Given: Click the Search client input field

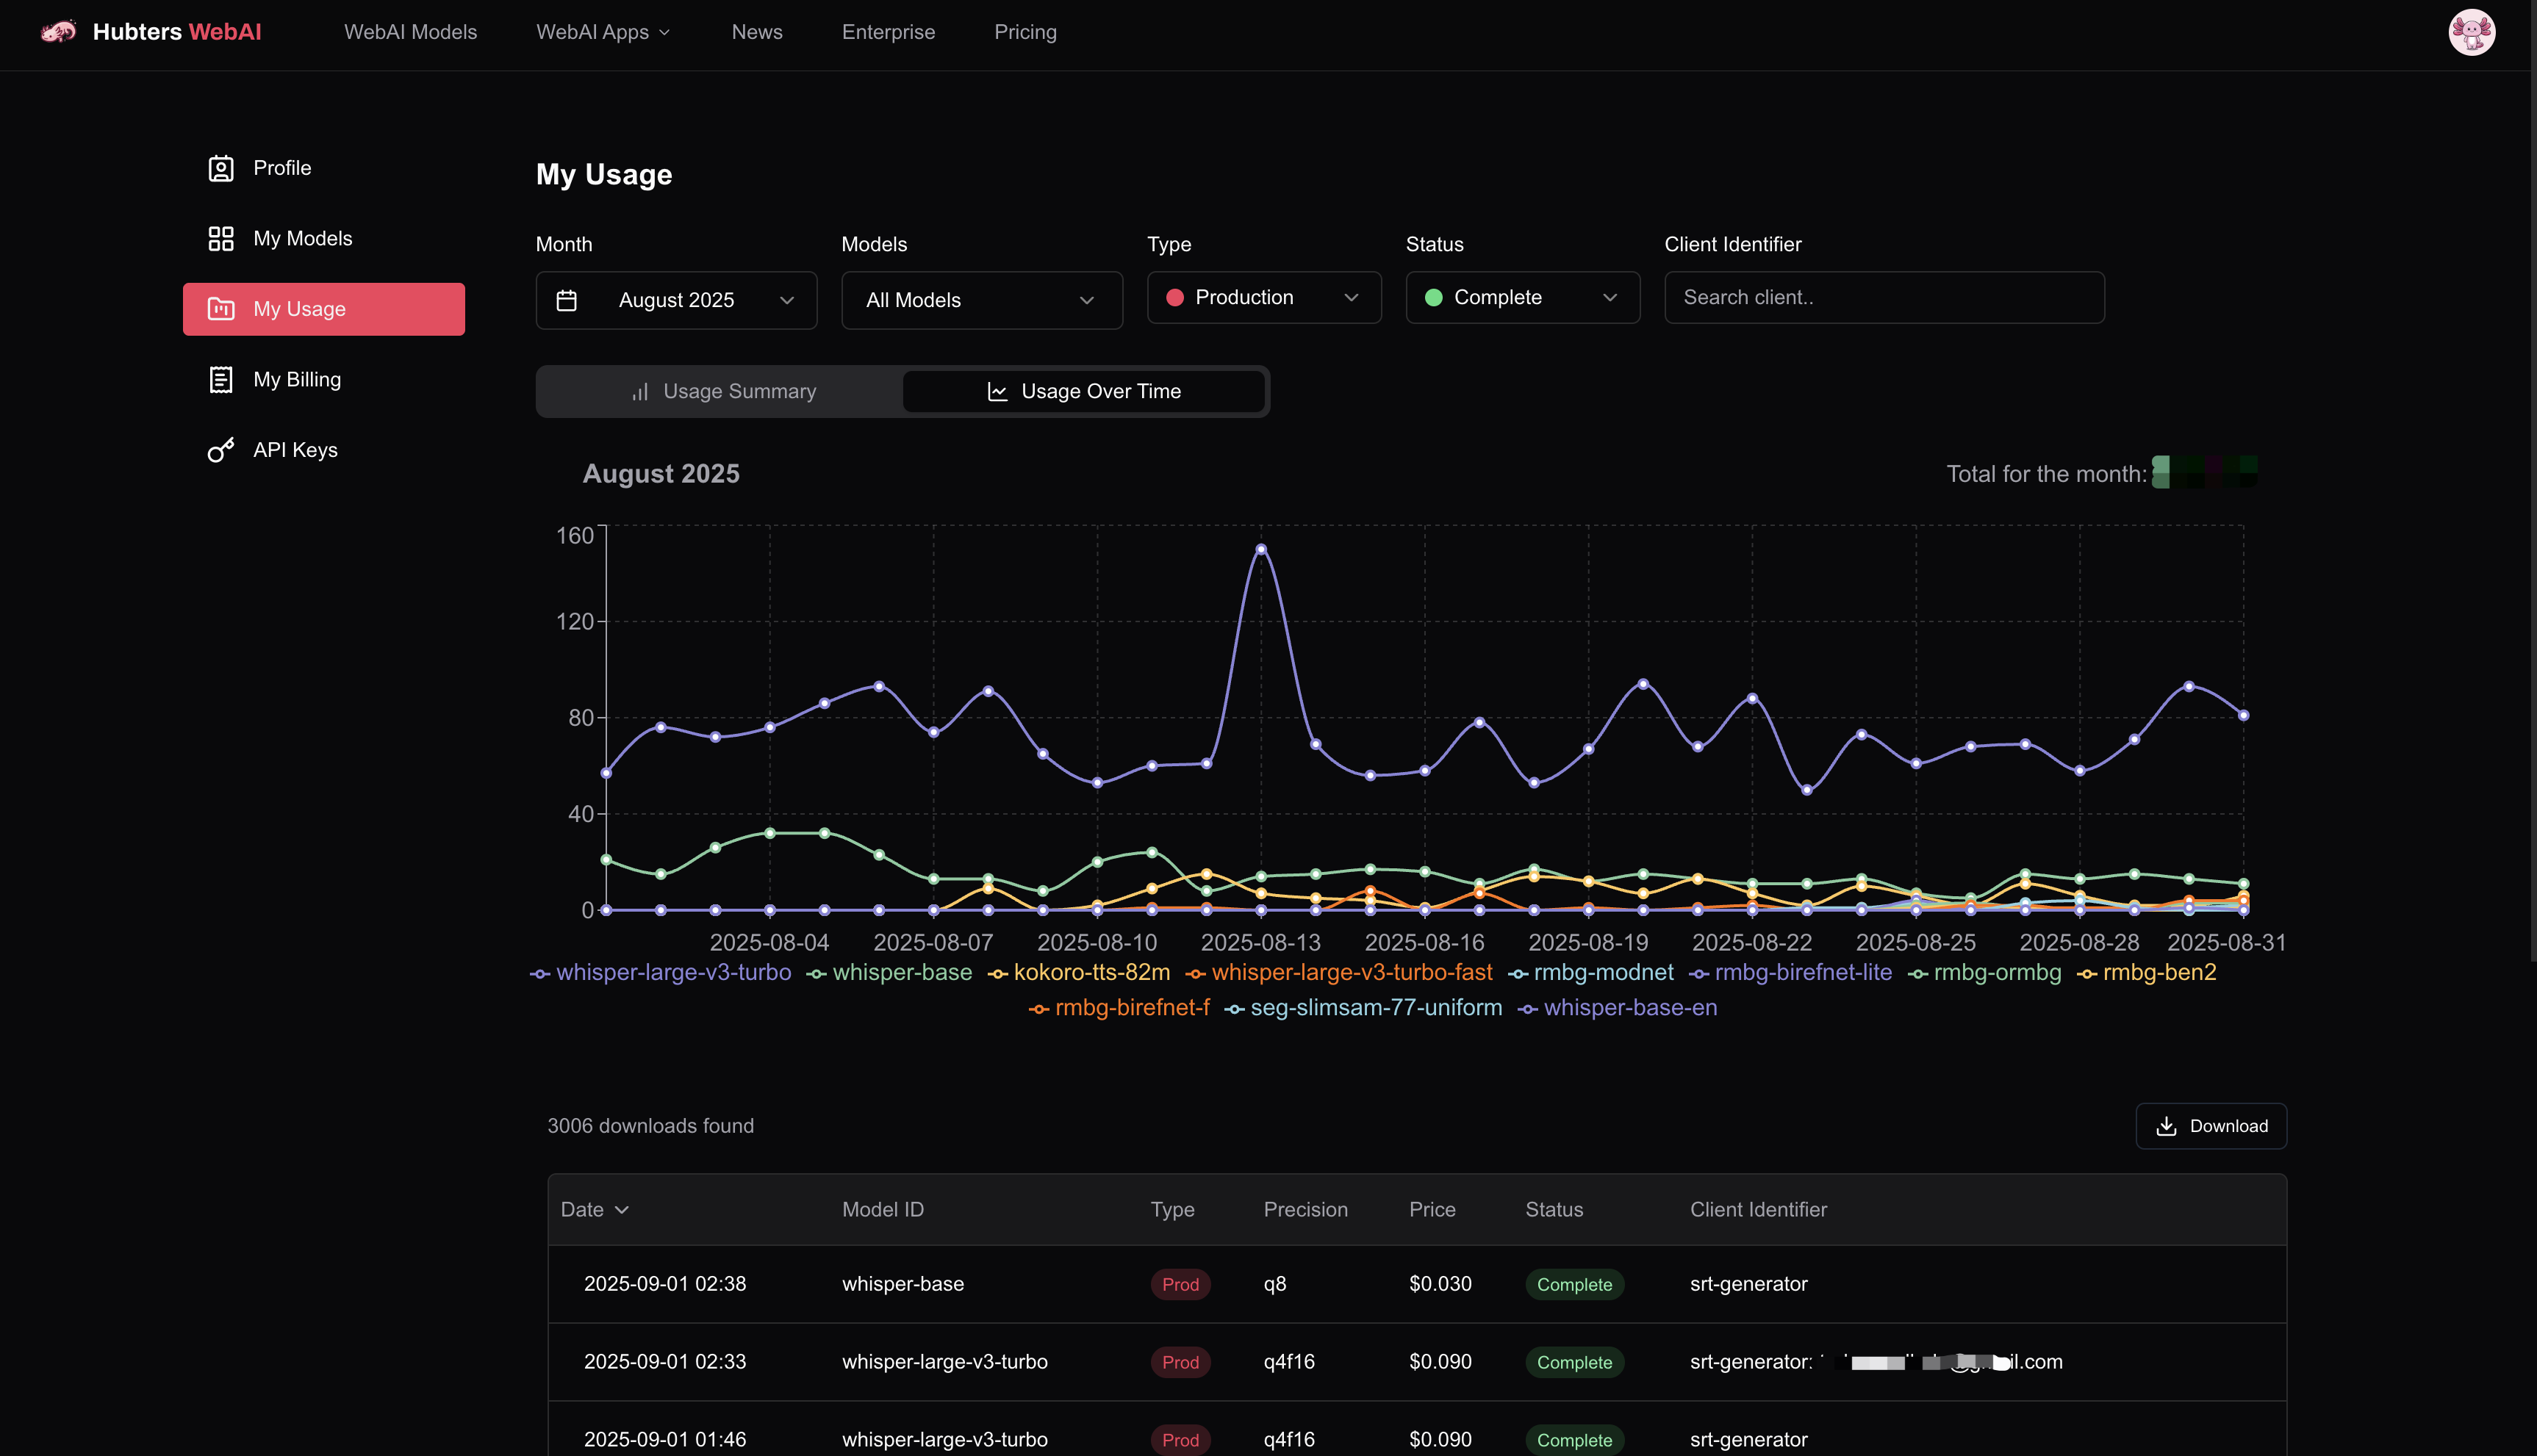Looking at the screenshot, I should click(1884, 298).
